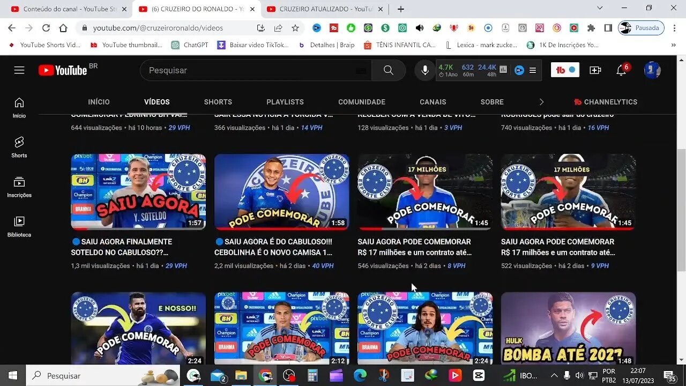
Task: Open File Explorer from the taskbar
Action: (x=241, y=375)
